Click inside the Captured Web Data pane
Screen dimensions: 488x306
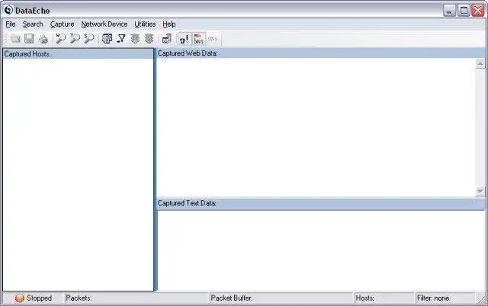pyautogui.click(x=316, y=127)
